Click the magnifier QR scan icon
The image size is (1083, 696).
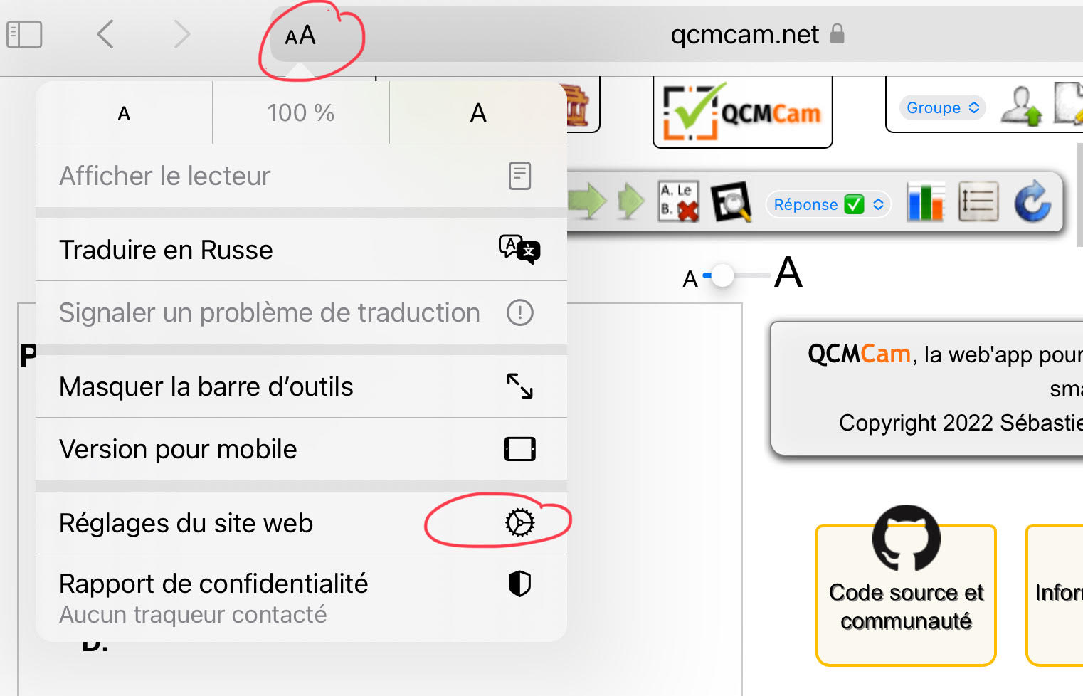pos(731,202)
